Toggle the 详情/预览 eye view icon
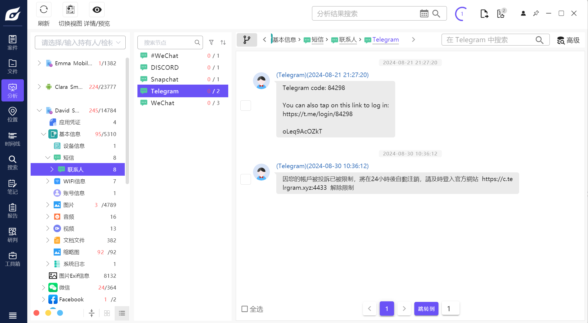The width and height of the screenshot is (588, 323). click(x=97, y=10)
